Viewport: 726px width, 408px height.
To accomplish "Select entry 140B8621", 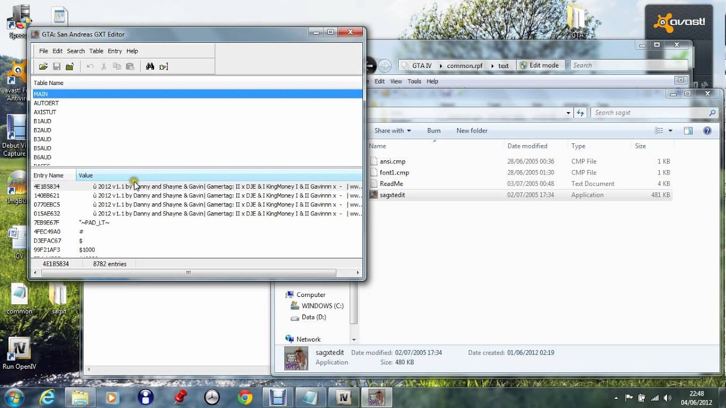I will 197,195.
